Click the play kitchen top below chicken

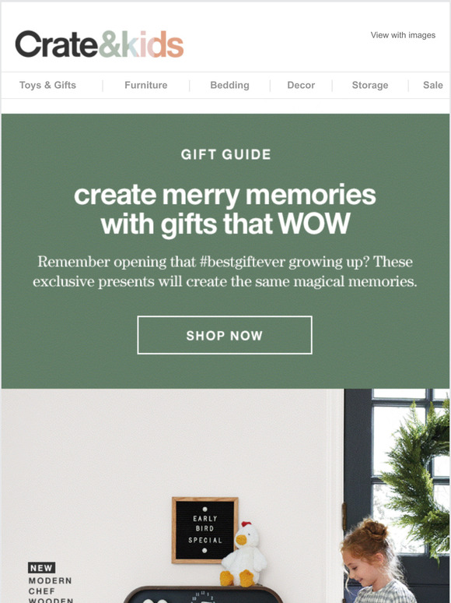point(204,594)
